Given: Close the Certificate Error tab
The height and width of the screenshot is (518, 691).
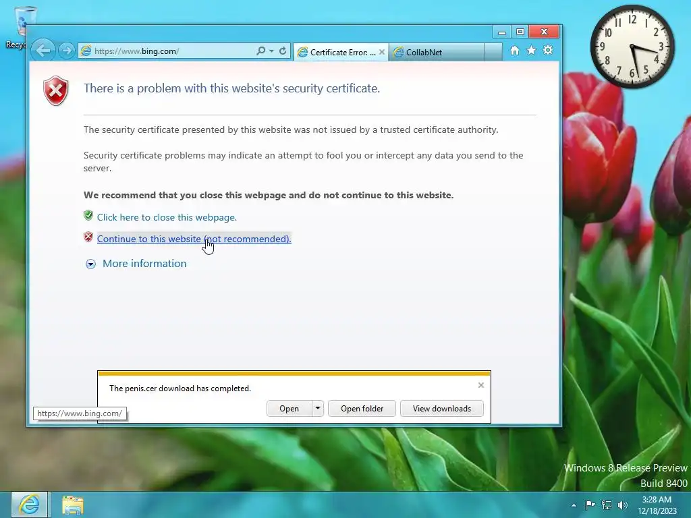Looking at the screenshot, I should [x=382, y=52].
